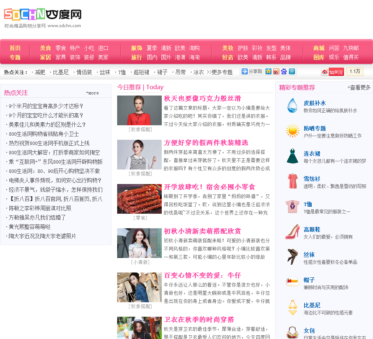This screenshot has height=339, width=373.
Task: Open 方敏雅吴亦凡我们结婚了
Action: (x=37, y=217)
